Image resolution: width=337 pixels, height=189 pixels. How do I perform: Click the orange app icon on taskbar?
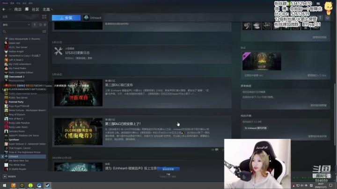tap(13, 185)
